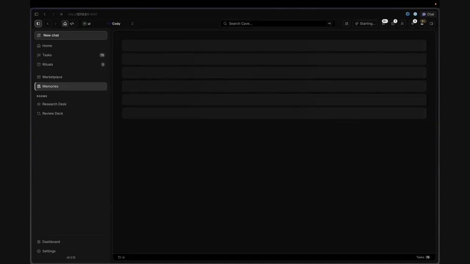Click the ROOMS section label
The height and width of the screenshot is (264, 470).
coord(42,96)
